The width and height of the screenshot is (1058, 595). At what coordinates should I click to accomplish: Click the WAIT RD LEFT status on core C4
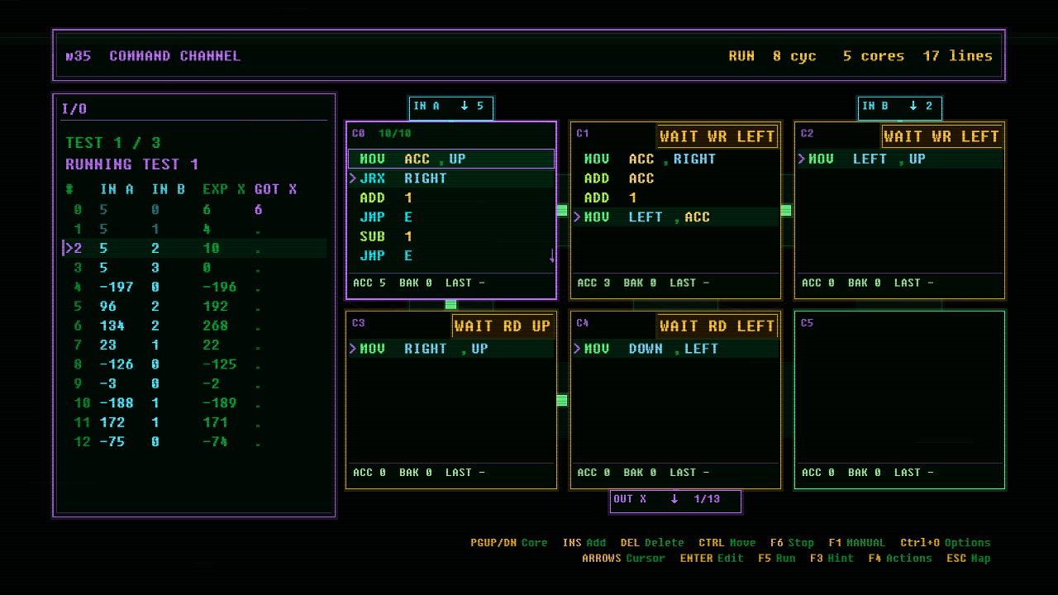point(717,326)
